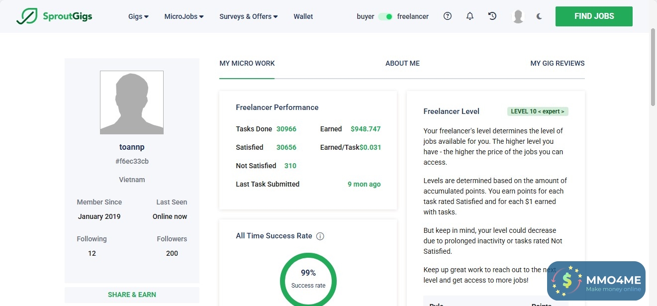
Task: Open the history clock icon
Action: (x=492, y=16)
